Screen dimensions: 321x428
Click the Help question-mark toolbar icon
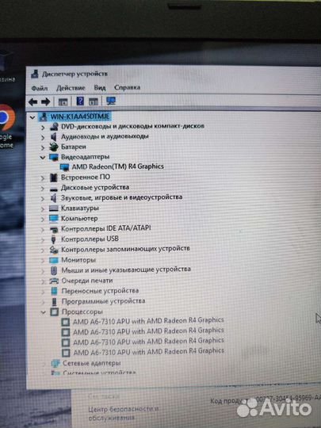[80, 101]
